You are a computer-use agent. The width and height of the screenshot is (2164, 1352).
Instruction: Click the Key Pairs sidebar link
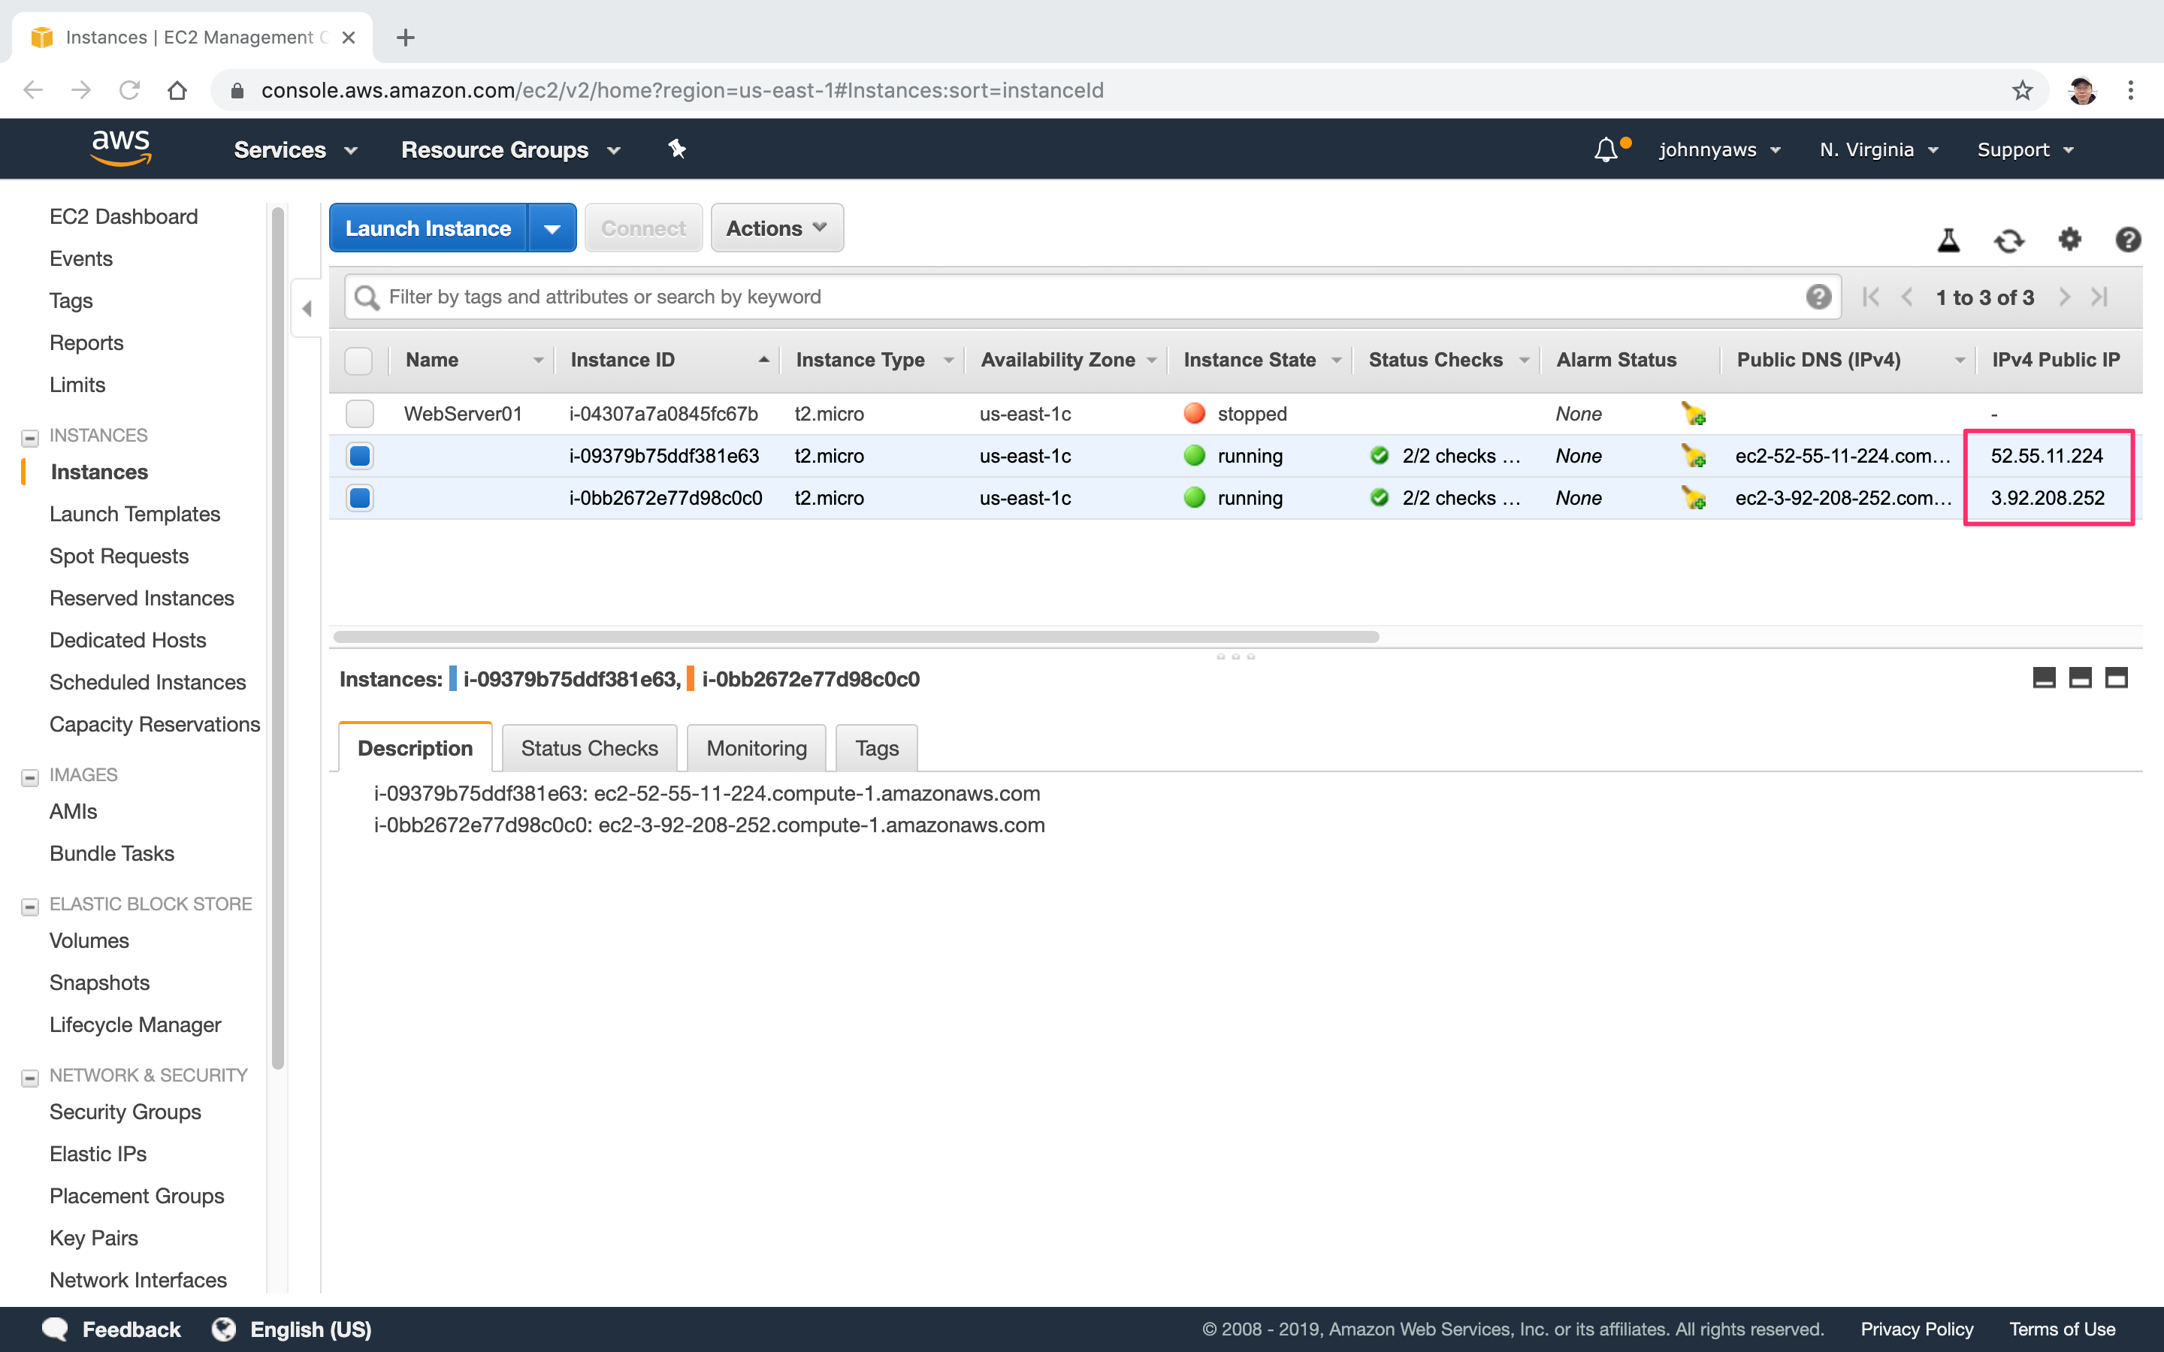tap(93, 1239)
